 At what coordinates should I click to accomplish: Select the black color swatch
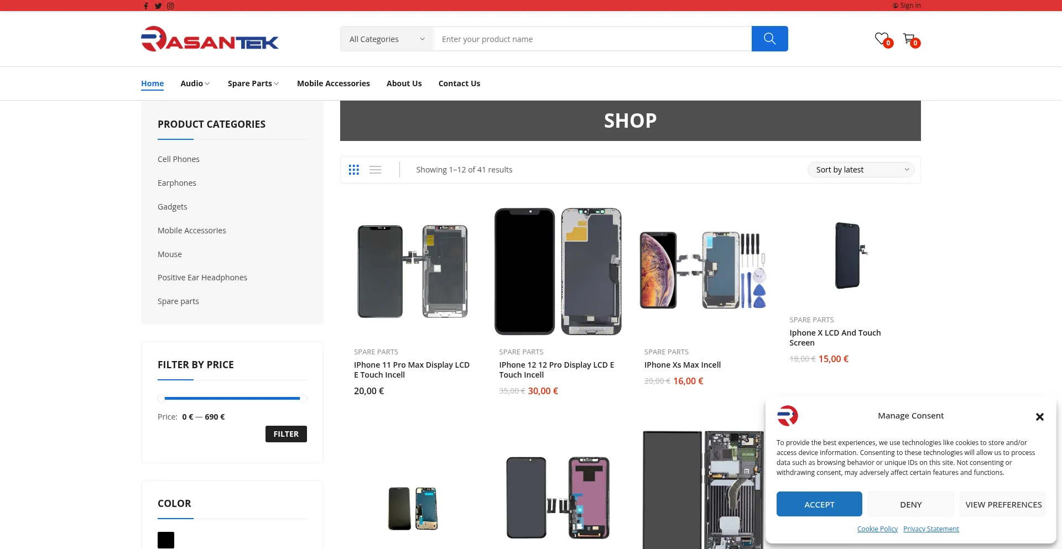tap(166, 540)
